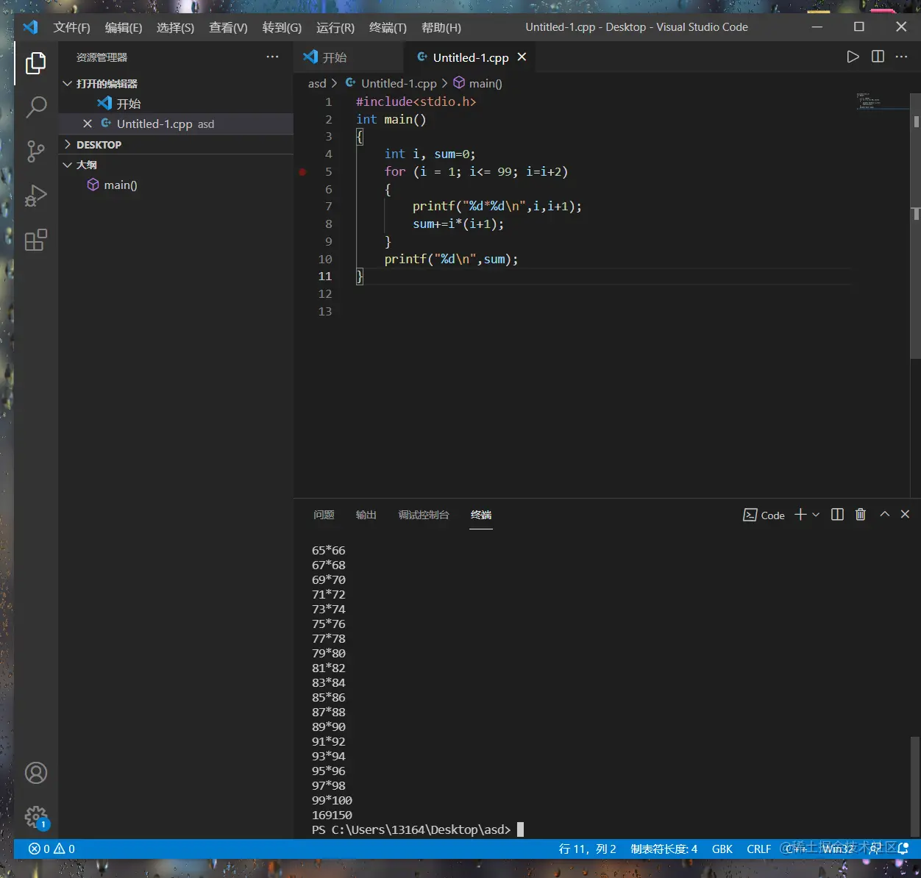This screenshot has width=921, height=878.
Task: Expand the DESKTOP folder section
Action: (99, 145)
